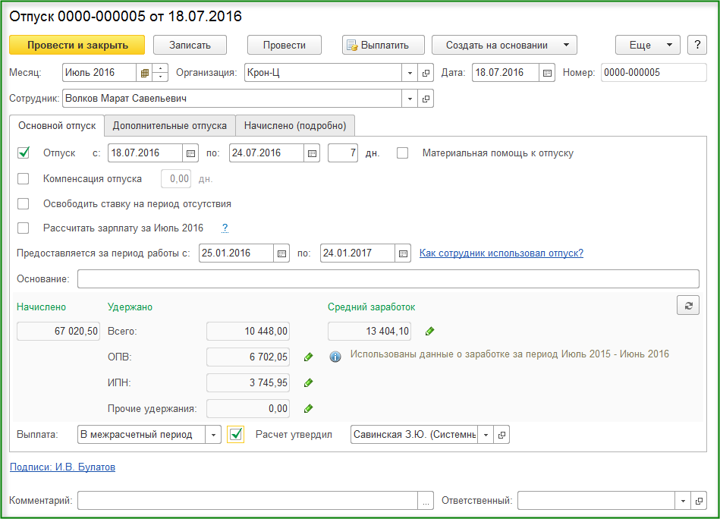This screenshot has width=720, height=519.
Task: Open the Выплата dropdown options
Action: click(x=213, y=435)
